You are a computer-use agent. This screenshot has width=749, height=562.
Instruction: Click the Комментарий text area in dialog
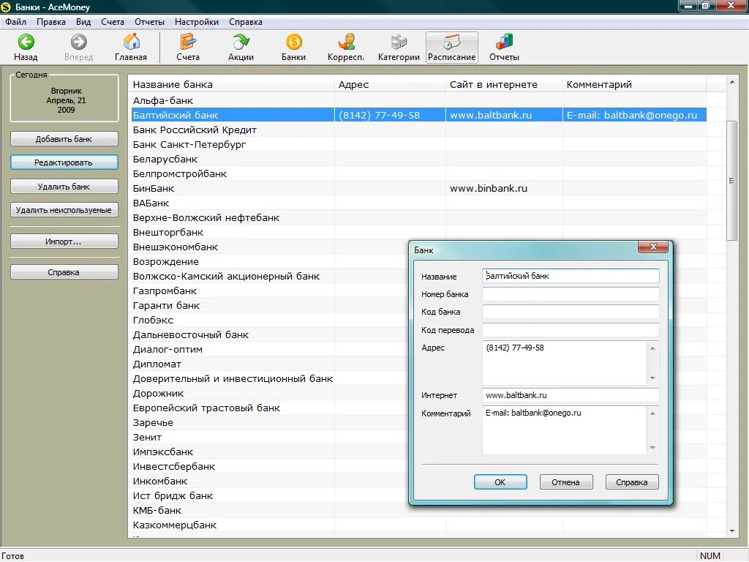pyautogui.click(x=565, y=430)
